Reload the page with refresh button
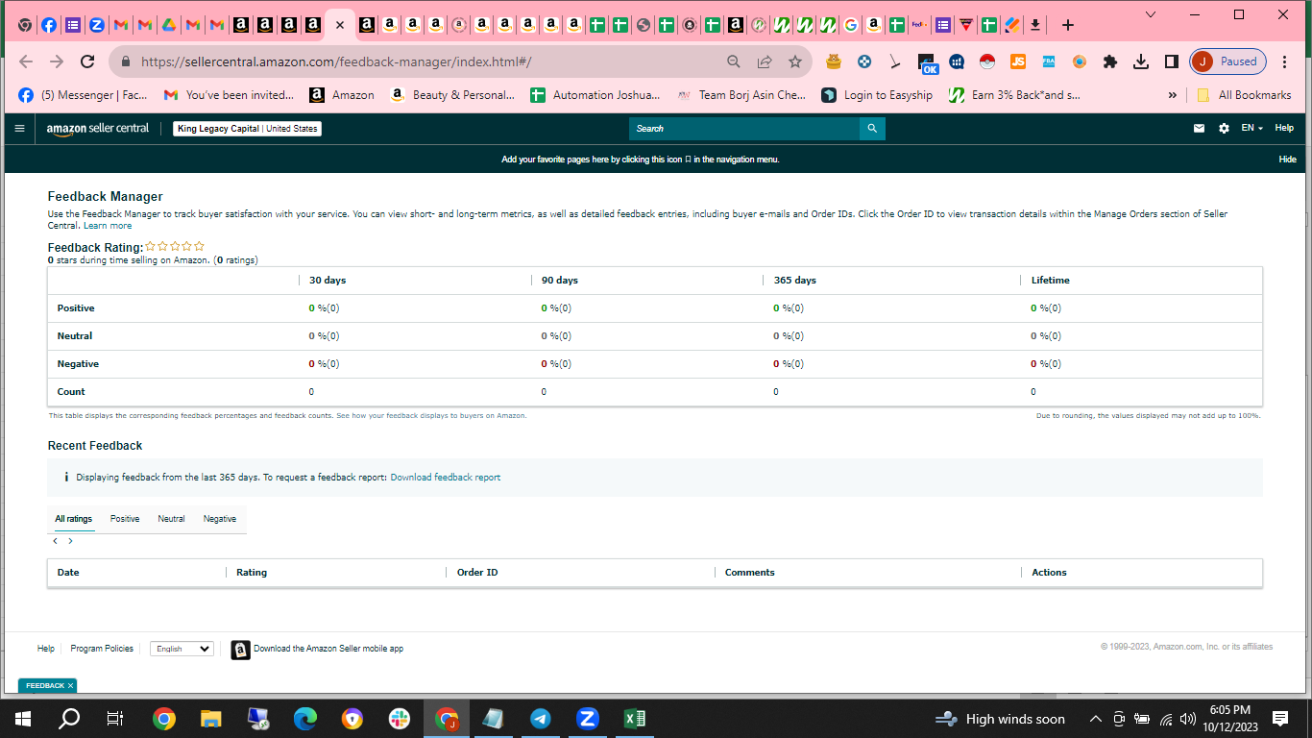This screenshot has height=738, width=1312. [x=87, y=61]
